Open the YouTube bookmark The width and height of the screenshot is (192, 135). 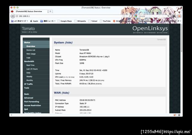point(105,21)
